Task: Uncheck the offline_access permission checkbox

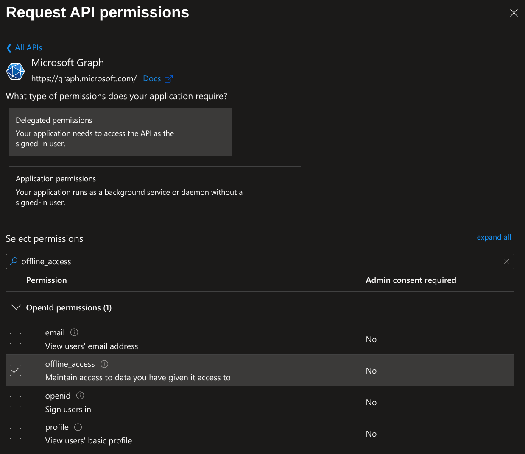Action: click(x=15, y=370)
